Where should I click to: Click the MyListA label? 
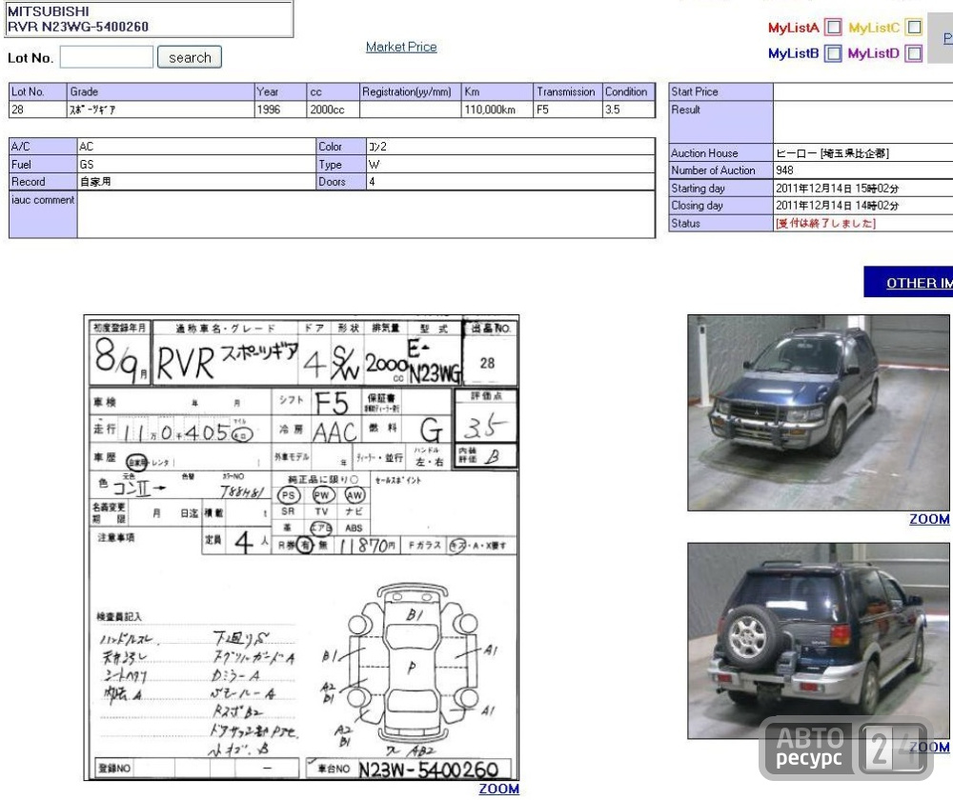click(x=793, y=28)
